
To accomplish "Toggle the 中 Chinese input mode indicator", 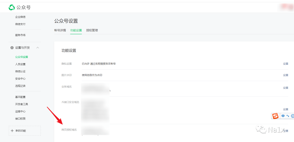I will point(283,116).
